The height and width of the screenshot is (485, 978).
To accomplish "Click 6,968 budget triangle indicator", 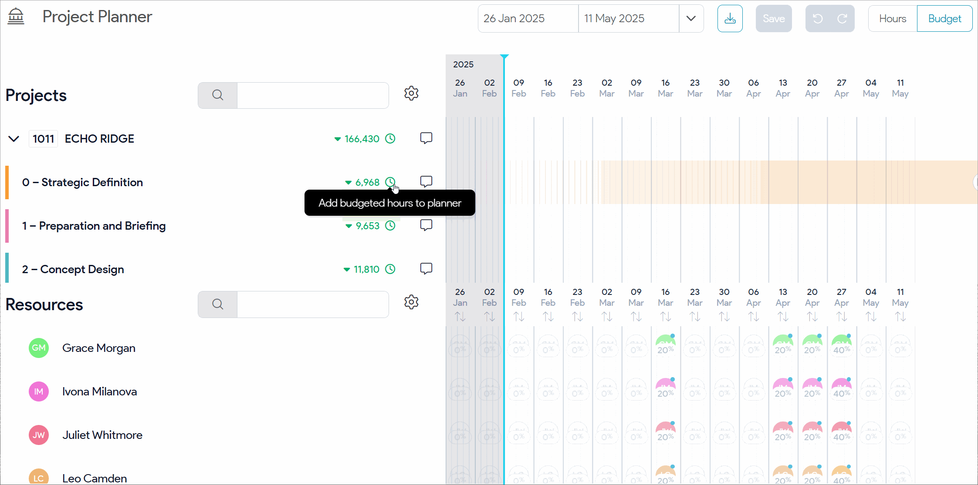I will 349,183.
